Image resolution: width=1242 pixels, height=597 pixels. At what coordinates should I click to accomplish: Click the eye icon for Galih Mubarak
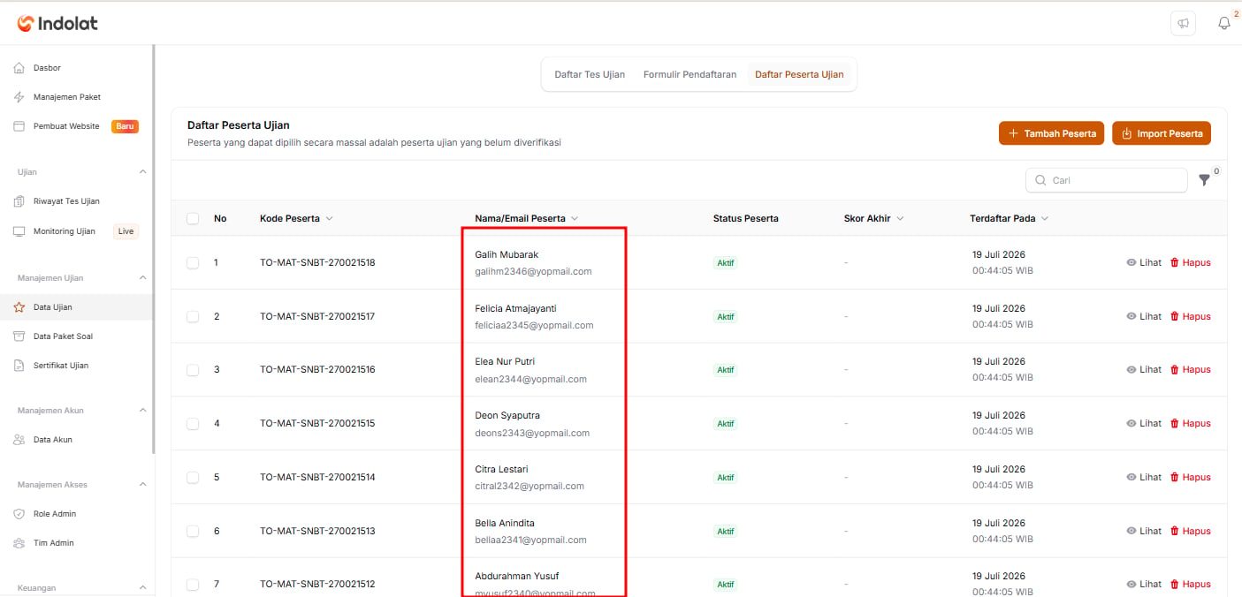1132,263
